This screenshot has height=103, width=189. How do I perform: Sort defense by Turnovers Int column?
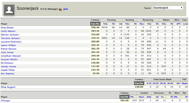point(157,97)
